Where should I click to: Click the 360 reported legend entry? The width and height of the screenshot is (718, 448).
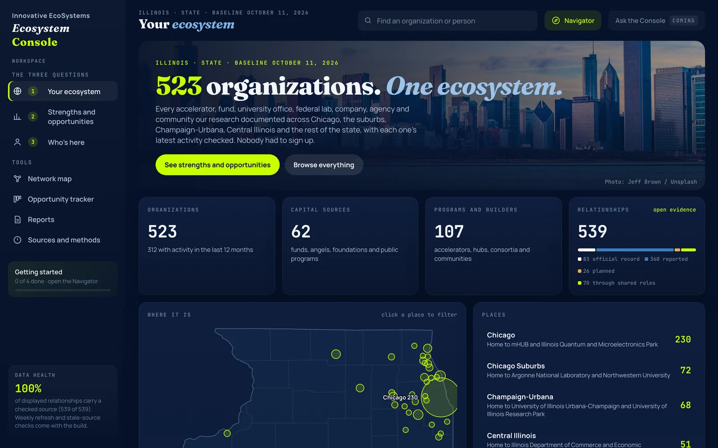pyautogui.click(x=666, y=259)
